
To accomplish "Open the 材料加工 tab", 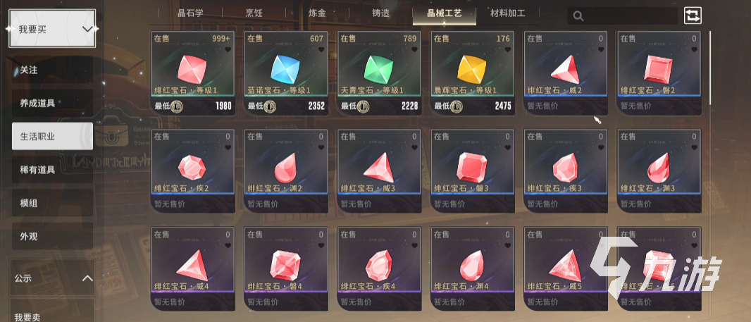I will point(508,13).
